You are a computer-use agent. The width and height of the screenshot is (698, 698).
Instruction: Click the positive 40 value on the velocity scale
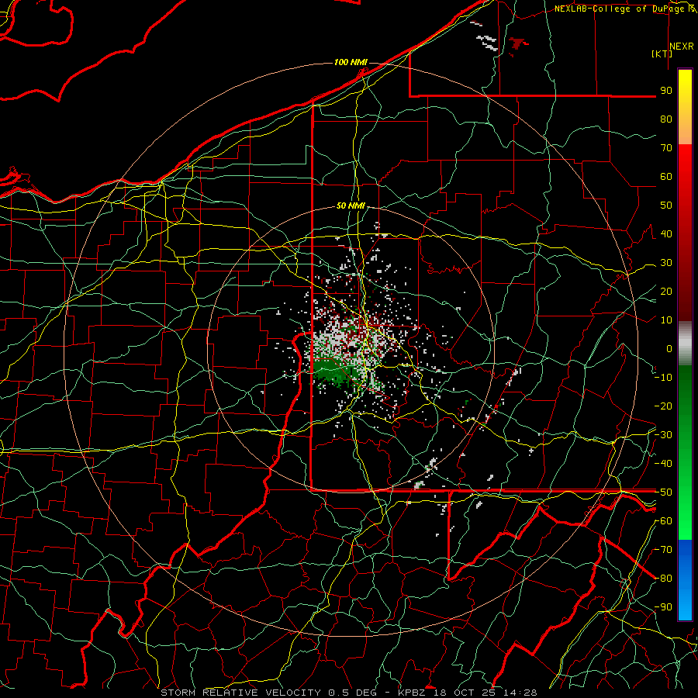[666, 233]
